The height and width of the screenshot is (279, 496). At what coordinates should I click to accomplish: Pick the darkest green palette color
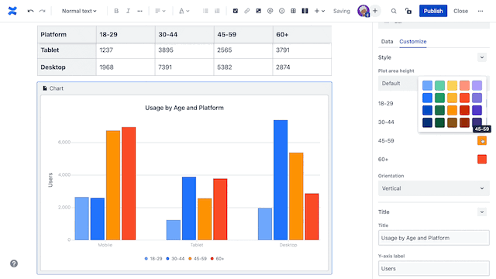tap(439, 122)
